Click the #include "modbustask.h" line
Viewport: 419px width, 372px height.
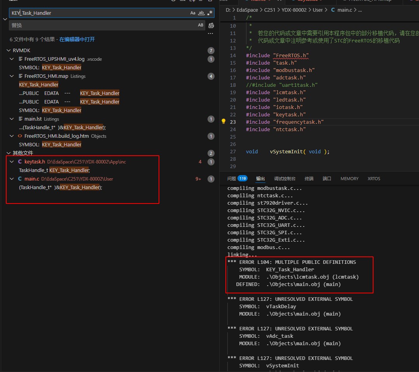pyautogui.click(x=280, y=70)
